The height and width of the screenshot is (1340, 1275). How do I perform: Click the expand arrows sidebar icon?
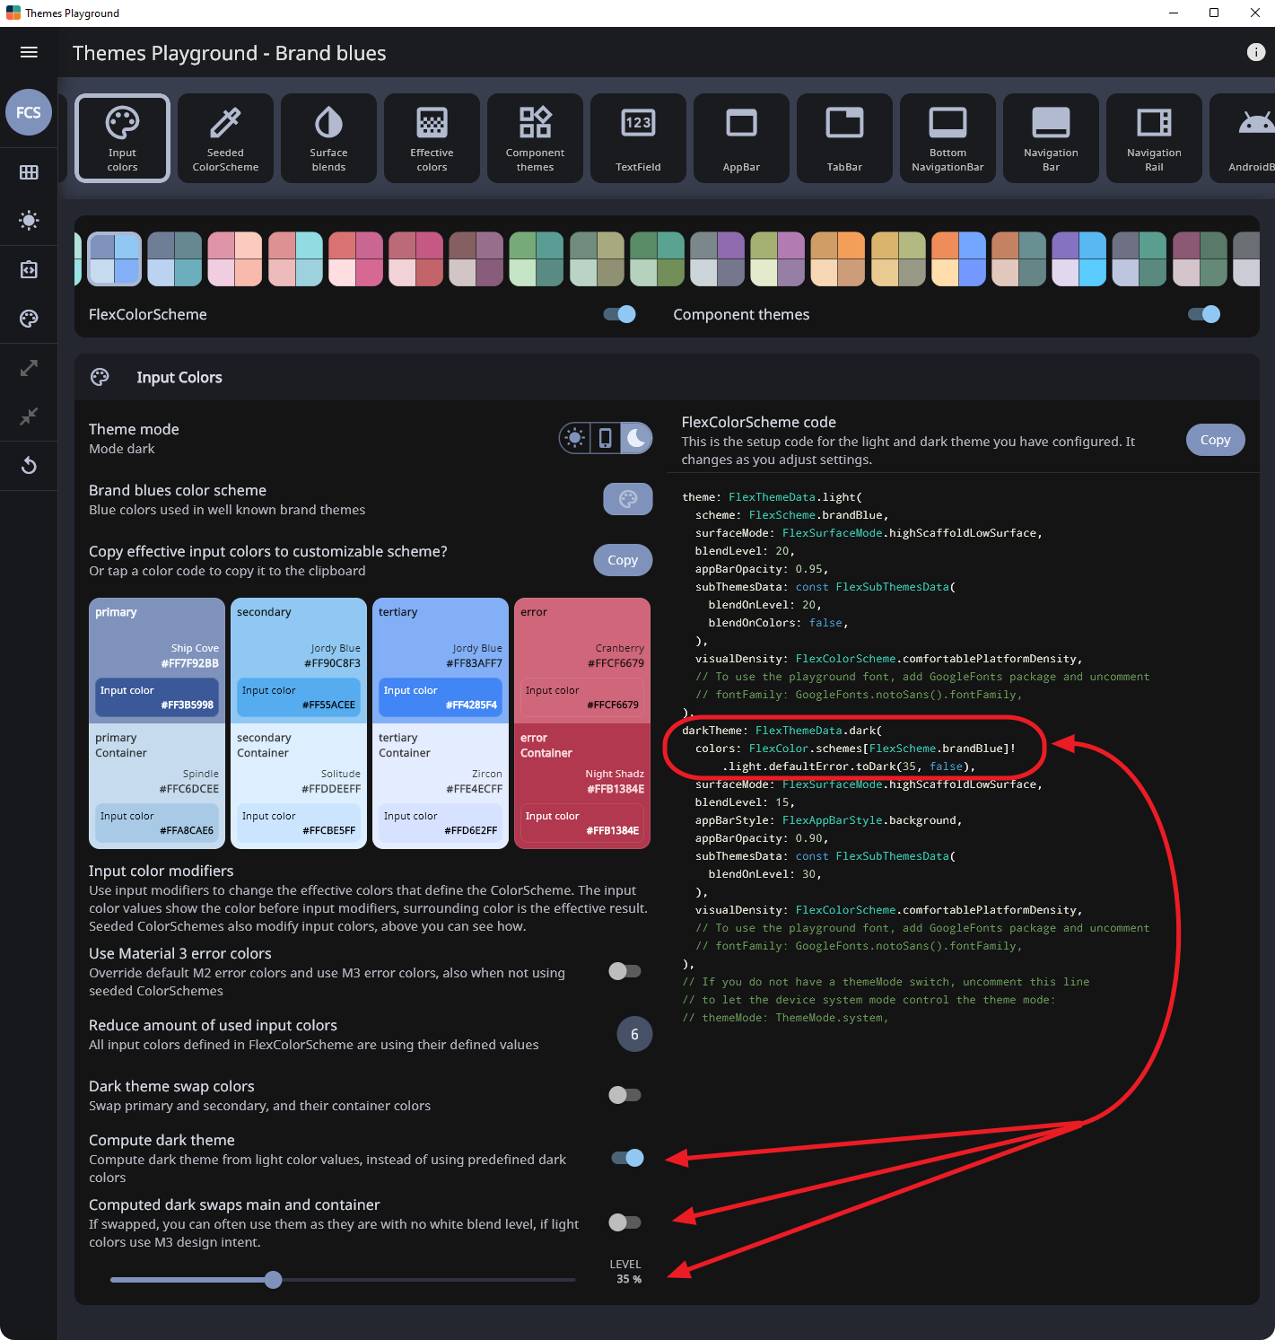tap(29, 367)
